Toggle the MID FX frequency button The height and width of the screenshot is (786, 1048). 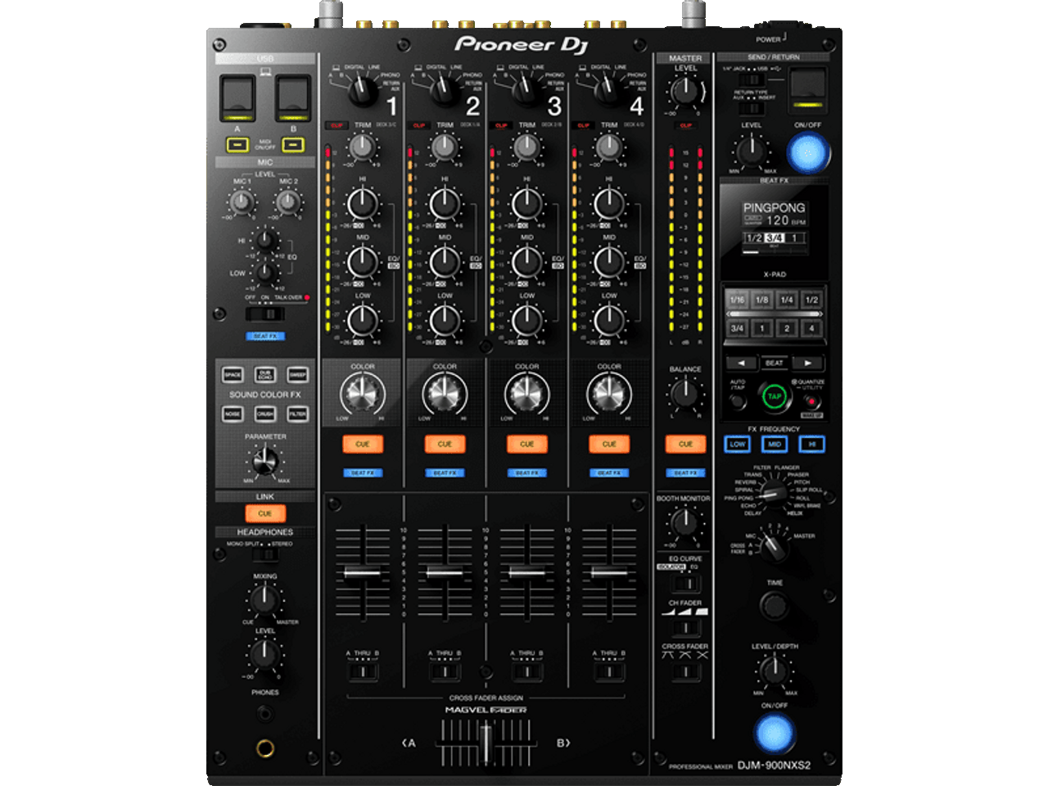coord(775,444)
